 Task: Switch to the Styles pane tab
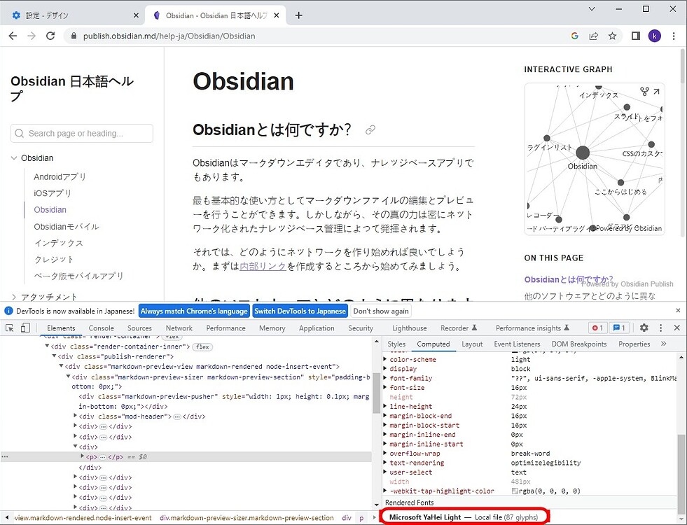(x=396, y=344)
